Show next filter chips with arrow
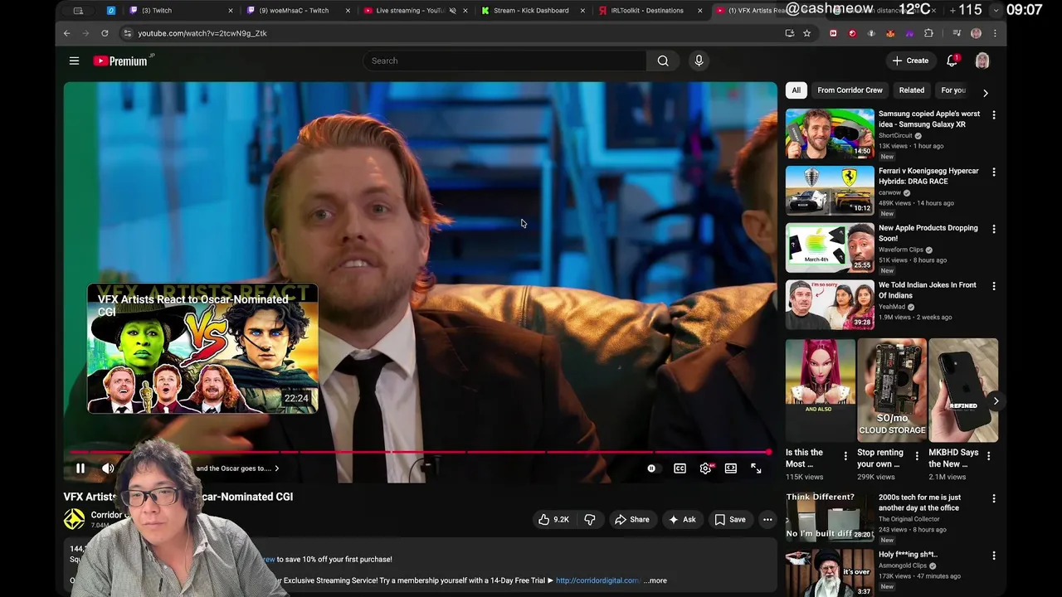1062x597 pixels. click(x=985, y=93)
